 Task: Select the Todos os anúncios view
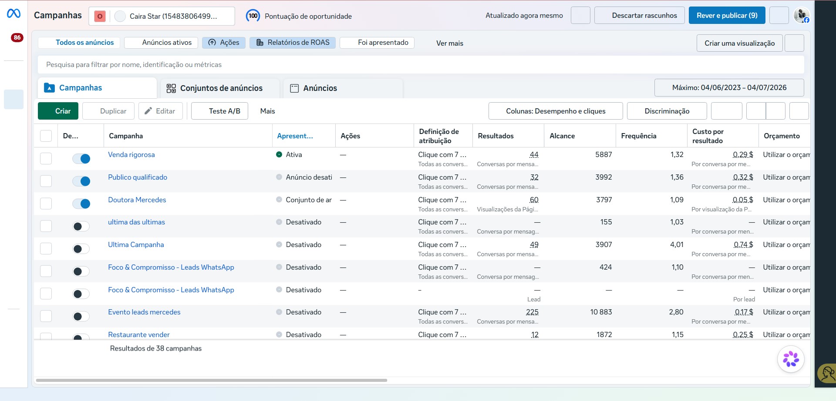tap(79, 43)
